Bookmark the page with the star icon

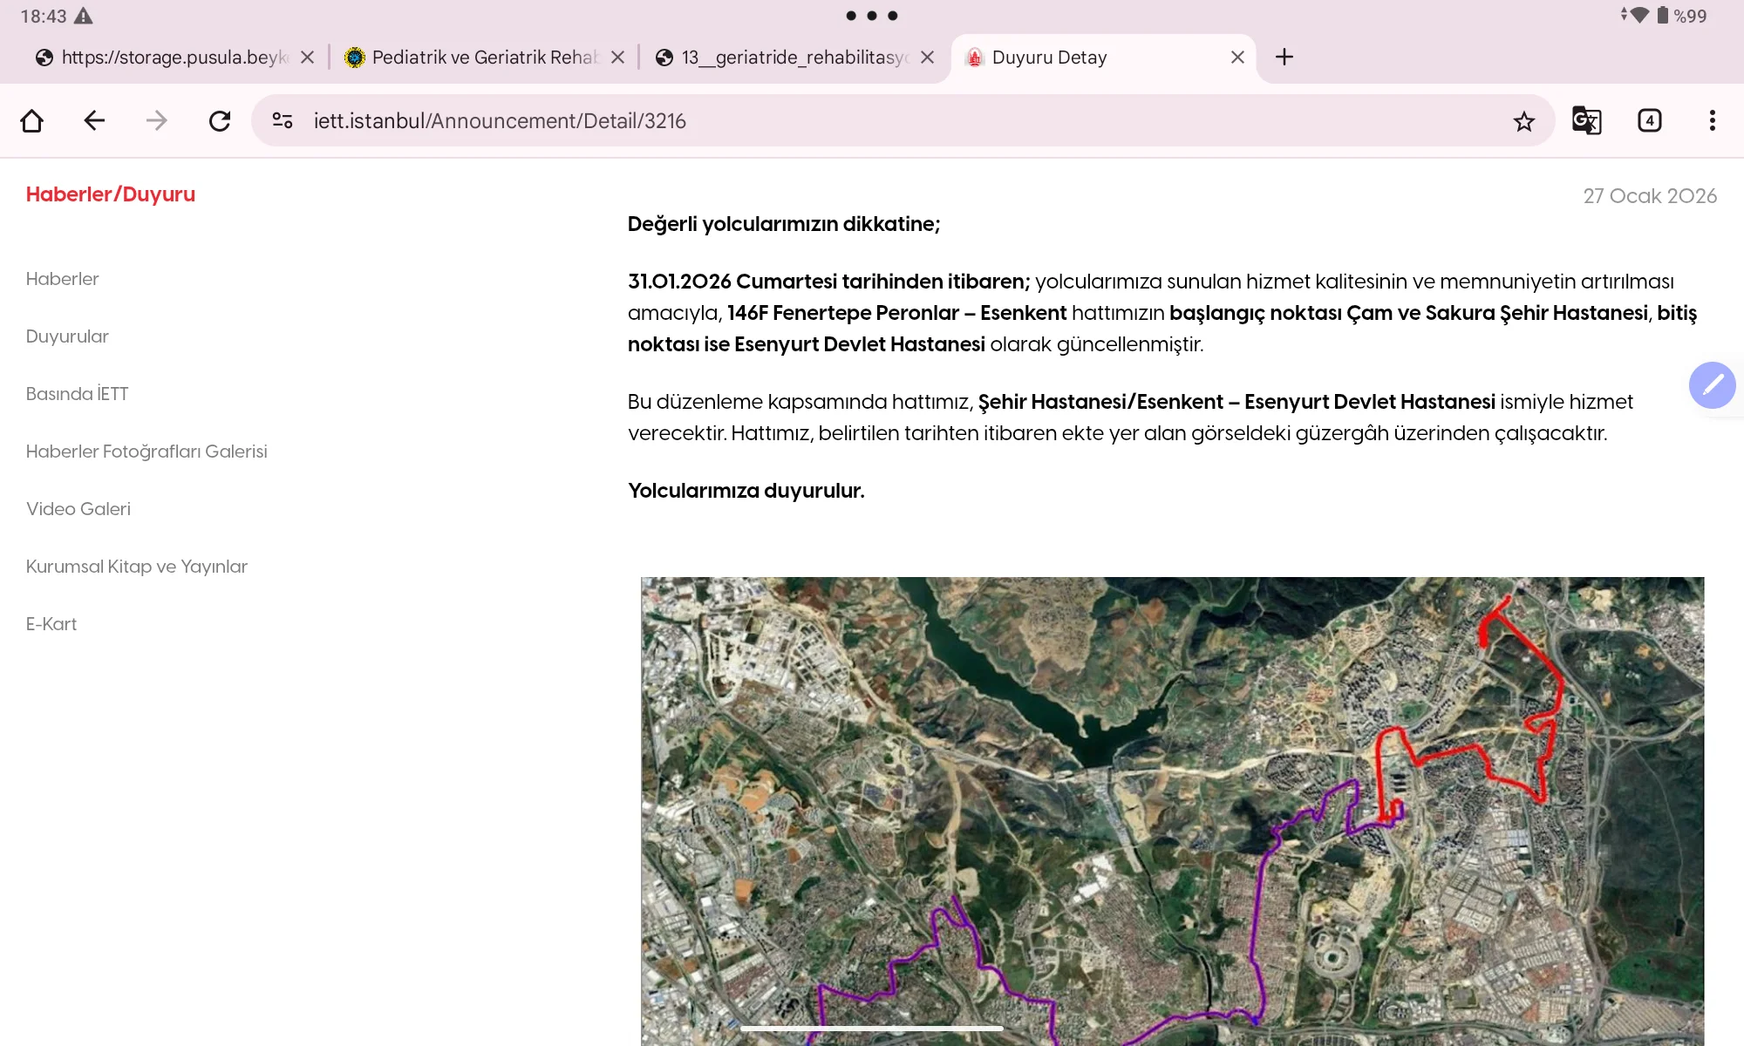[x=1523, y=120]
